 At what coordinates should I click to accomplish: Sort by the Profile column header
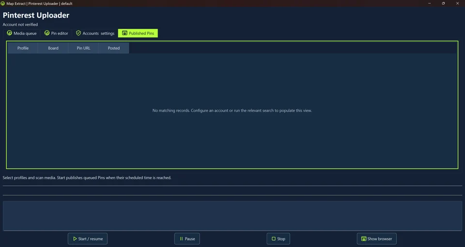[x=23, y=48]
